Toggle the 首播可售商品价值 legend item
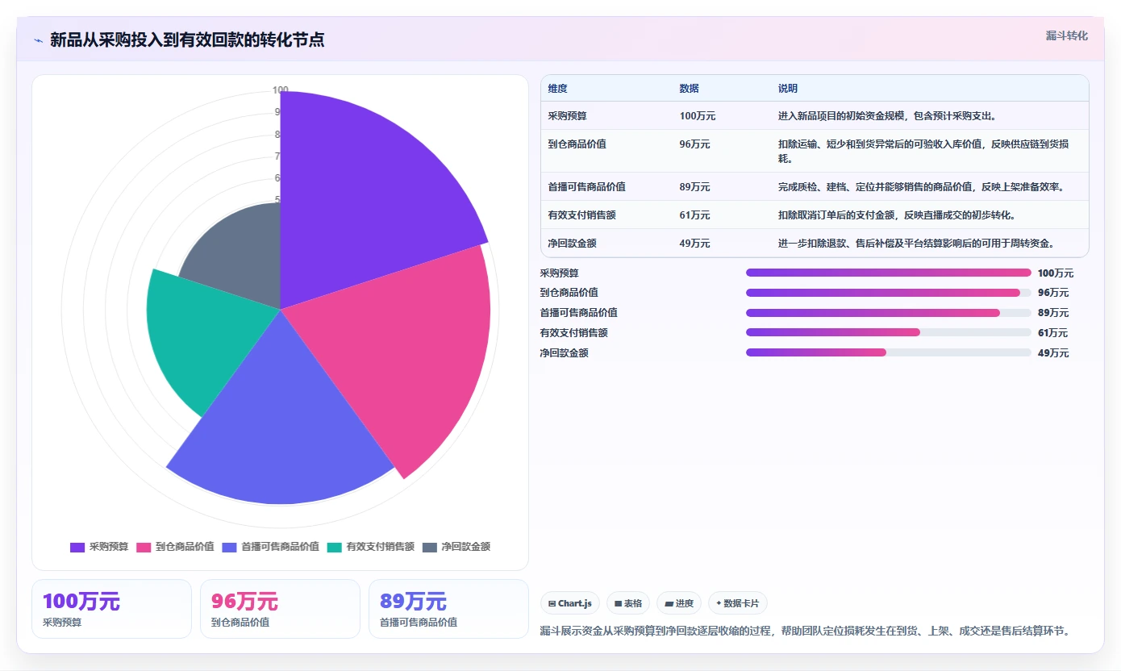 click(270, 547)
